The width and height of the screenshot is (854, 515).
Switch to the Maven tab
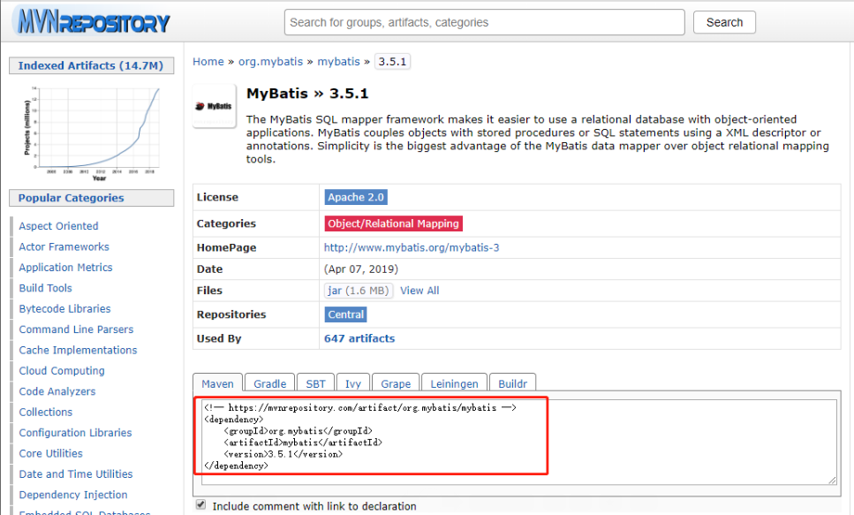point(217,383)
